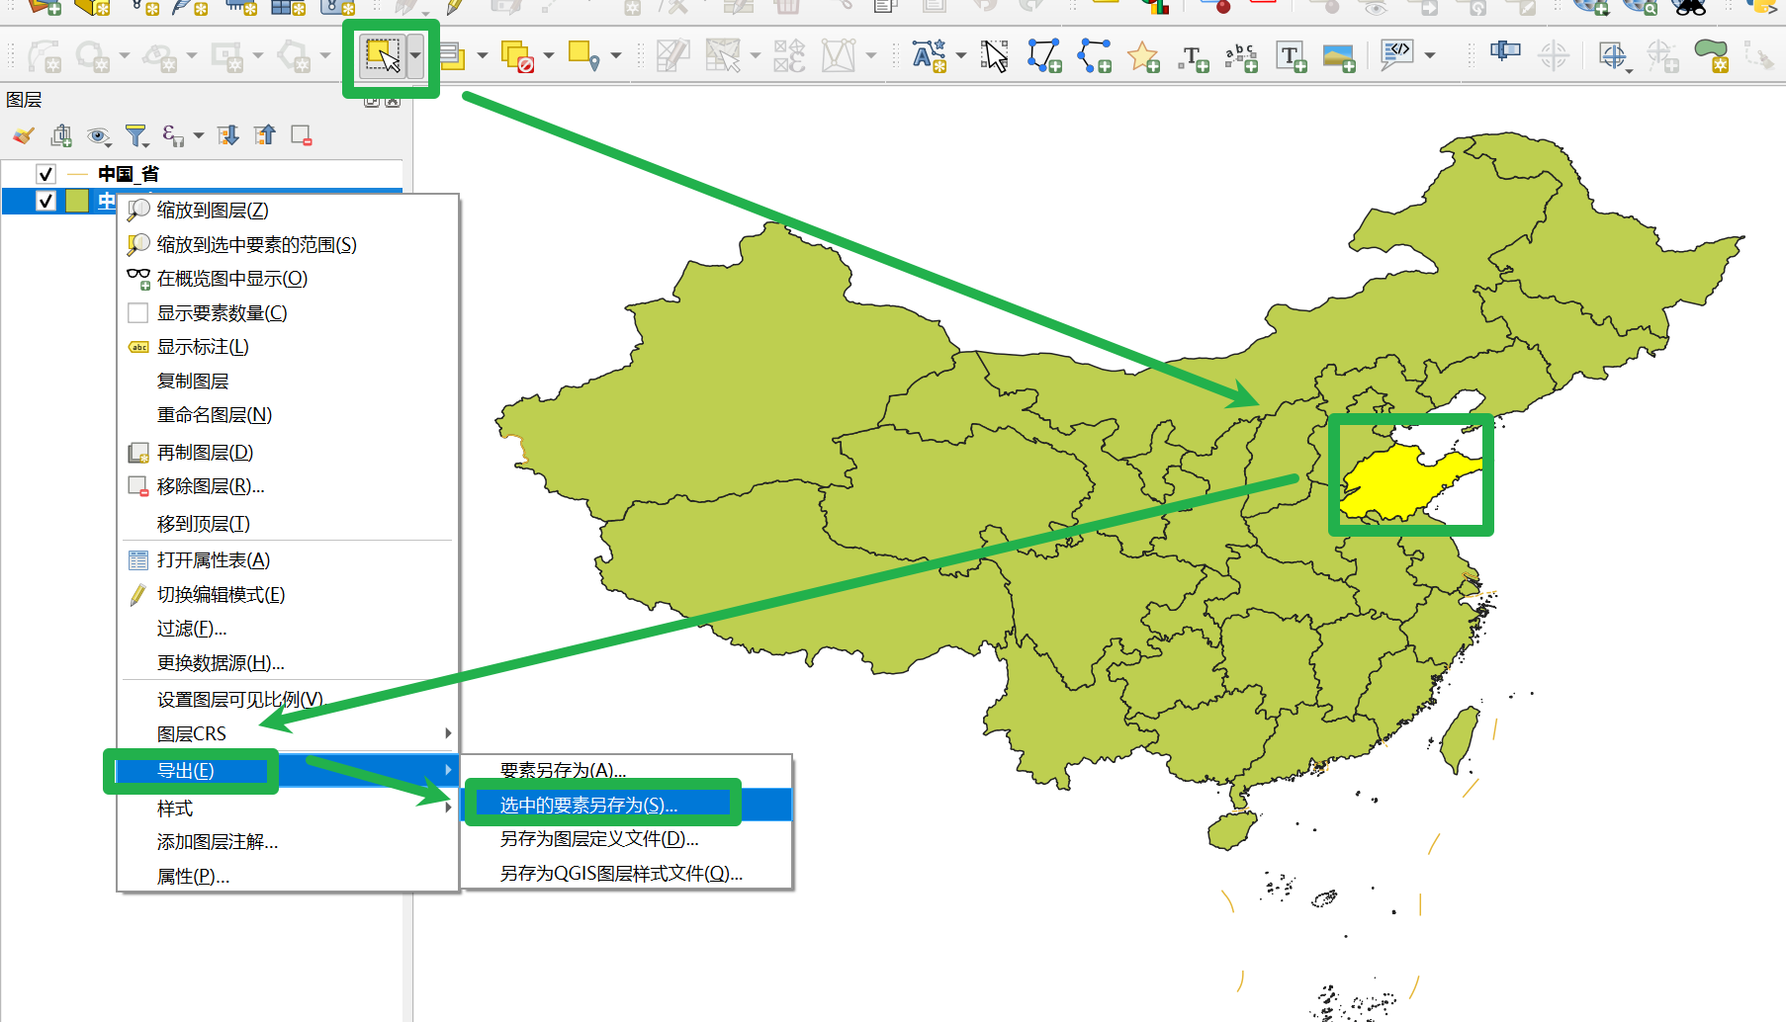This screenshot has height=1022, width=1786.
Task: Toggle visibility checkbox of 中国_省 layer
Action: pos(45,174)
